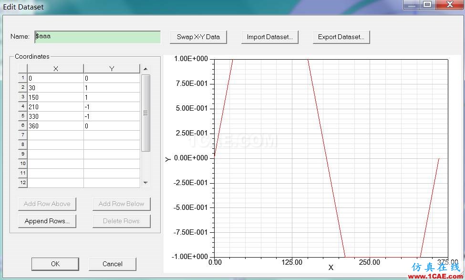This screenshot has width=465, height=280.
Task: Click Y cell with value 1 in row 2
Action: point(112,88)
